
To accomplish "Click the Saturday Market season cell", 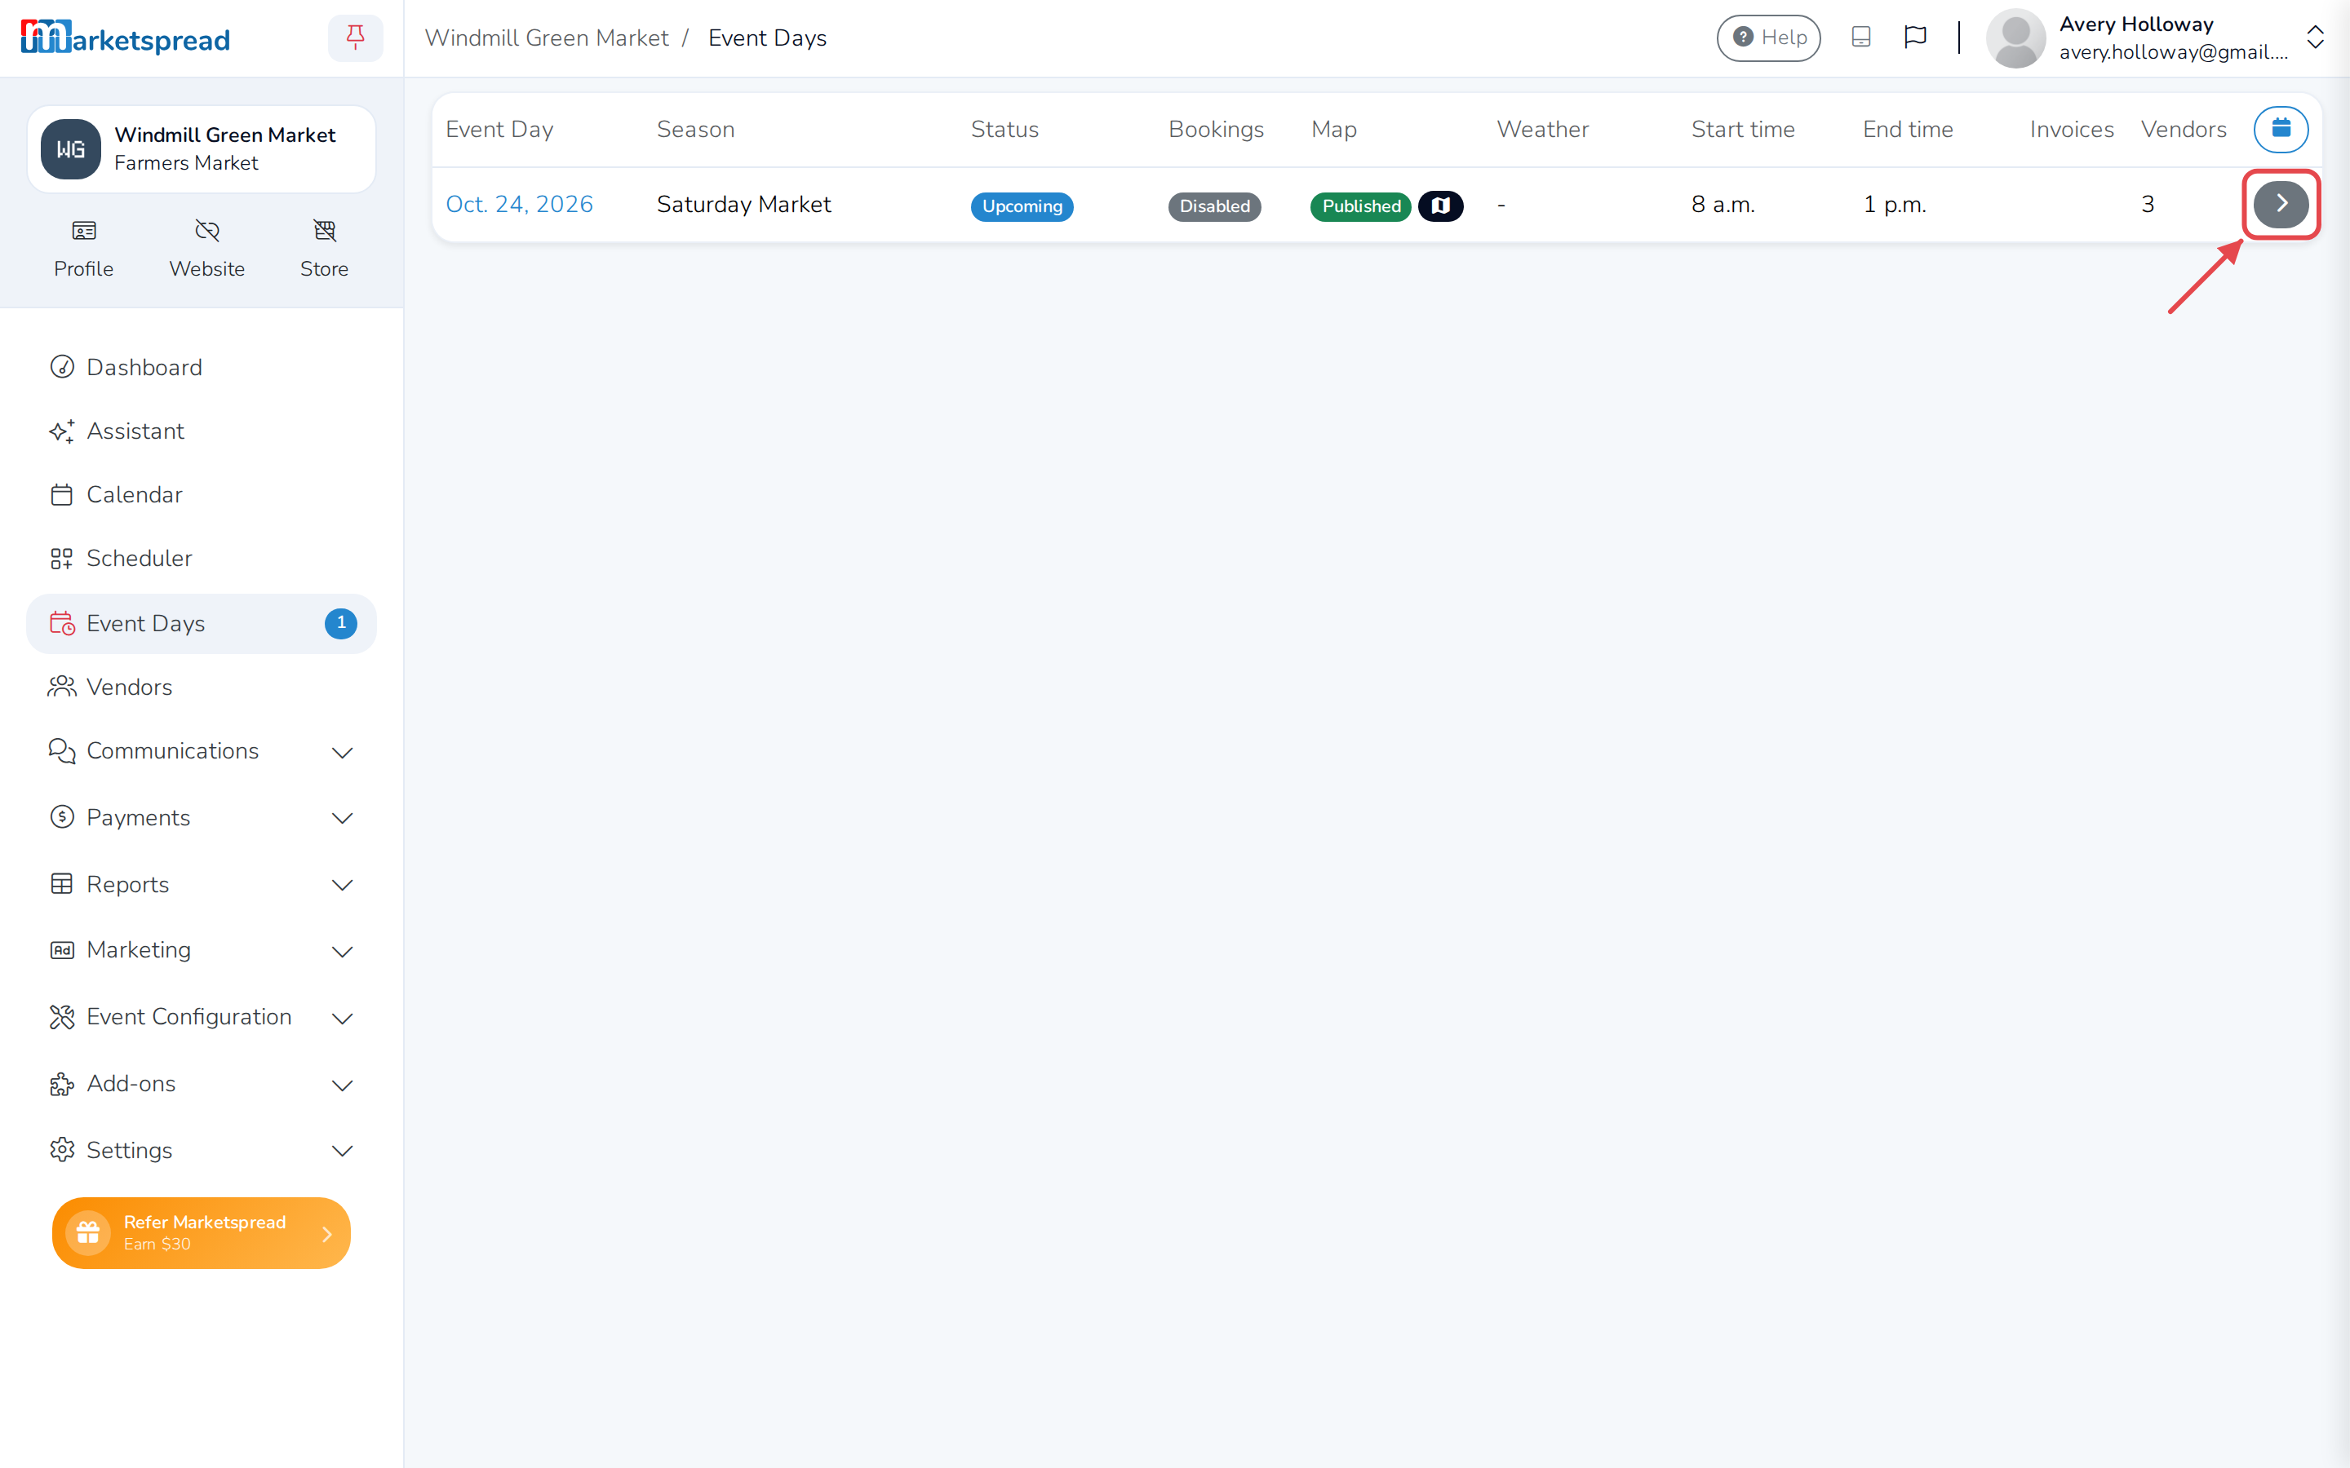I will tap(744, 204).
